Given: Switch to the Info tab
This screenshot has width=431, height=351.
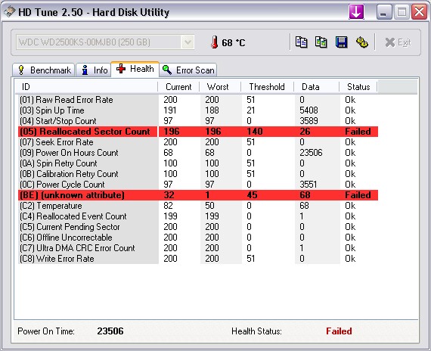Looking at the screenshot, I should point(94,70).
